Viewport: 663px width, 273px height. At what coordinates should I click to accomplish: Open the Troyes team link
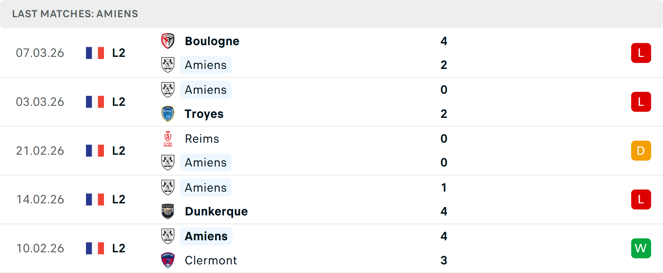point(204,114)
